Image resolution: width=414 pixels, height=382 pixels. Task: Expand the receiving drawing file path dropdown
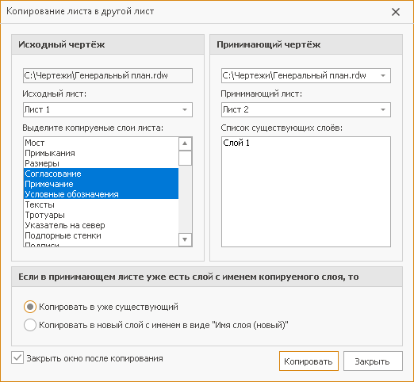[383, 76]
